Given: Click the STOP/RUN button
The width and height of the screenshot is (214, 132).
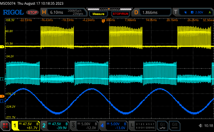Looking at the screenshot, I should (120, 14).
